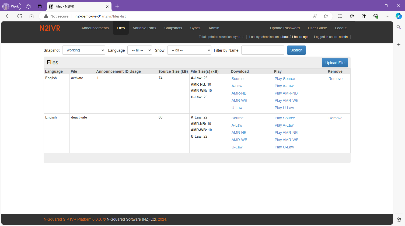Open Copilot icon in browser sidebar
405x226 pixels.
399,16
